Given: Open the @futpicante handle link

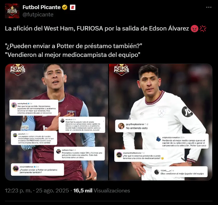Looking at the screenshot, I should pyautogui.click(x=38, y=14).
